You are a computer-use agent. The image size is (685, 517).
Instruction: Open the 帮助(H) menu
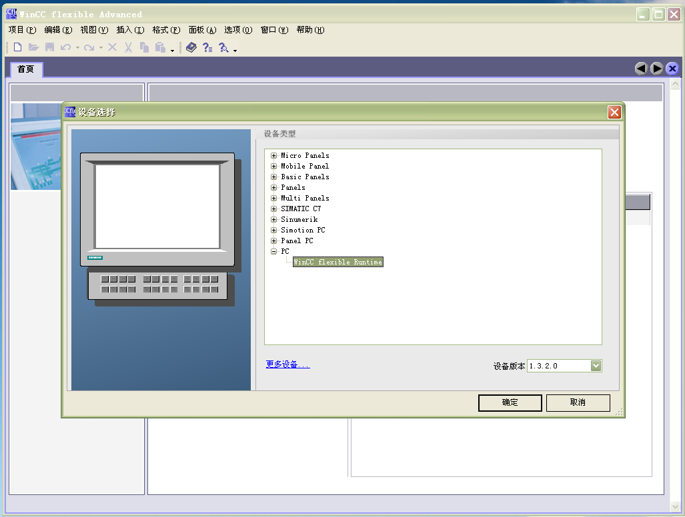coord(310,30)
